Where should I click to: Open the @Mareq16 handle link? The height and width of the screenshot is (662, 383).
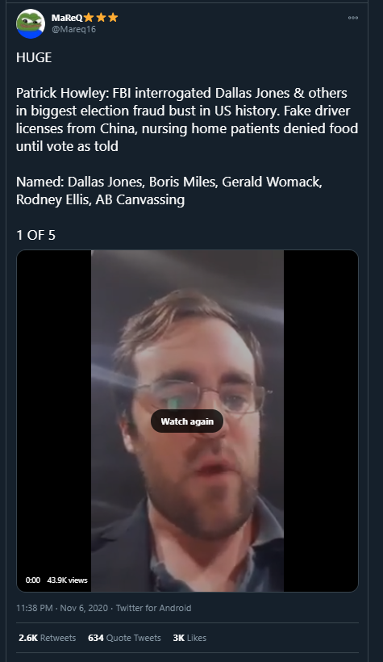(74, 29)
